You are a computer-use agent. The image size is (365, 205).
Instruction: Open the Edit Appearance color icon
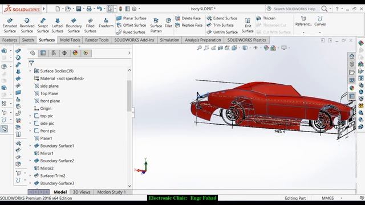(266, 48)
